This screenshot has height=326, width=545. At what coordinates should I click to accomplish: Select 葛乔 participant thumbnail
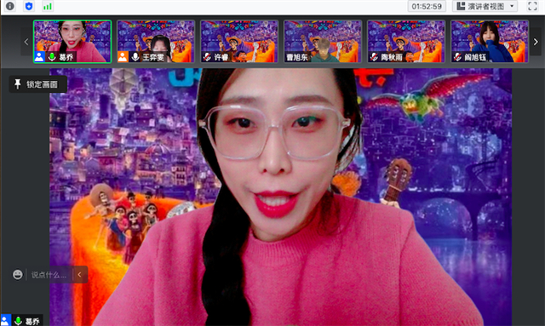pyautogui.click(x=72, y=42)
